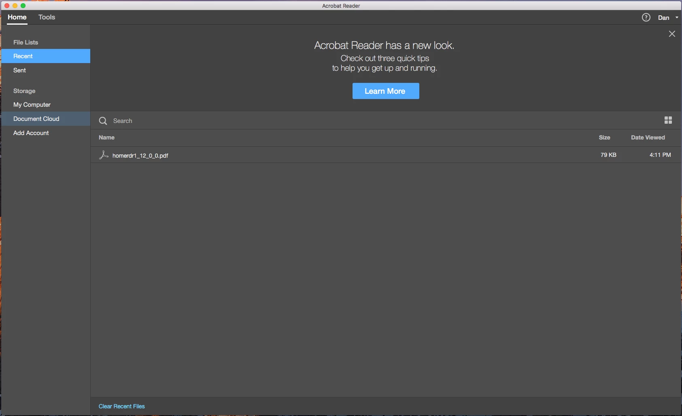Image resolution: width=682 pixels, height=416 pixels.
Task: Open the Help question mark icon
Action: (646, 17)
